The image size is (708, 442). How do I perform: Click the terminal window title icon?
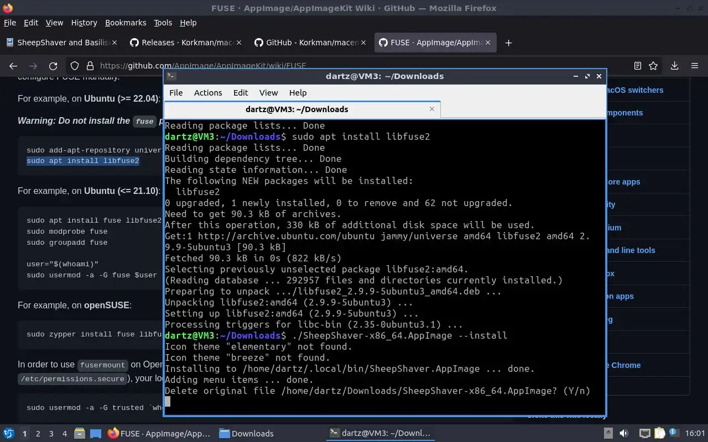pyautogui.click(x=171, y=76)
